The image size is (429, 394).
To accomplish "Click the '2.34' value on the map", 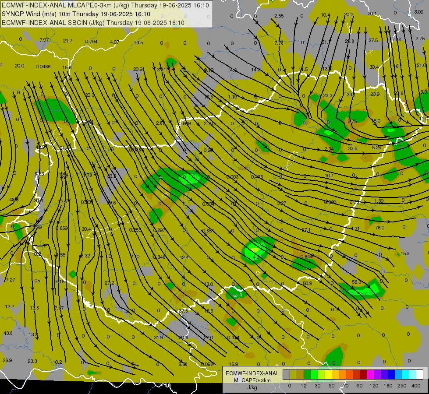I will click(x=329, y=149).
